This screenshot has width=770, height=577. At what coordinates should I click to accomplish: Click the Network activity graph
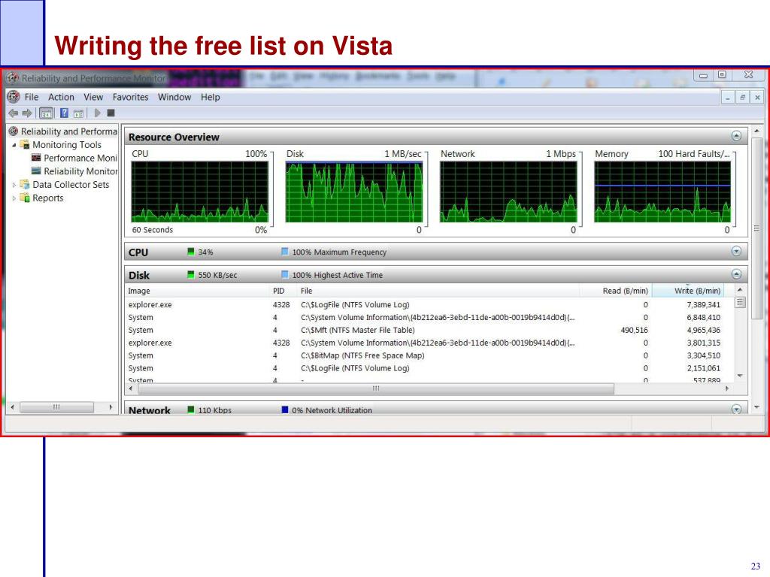508,192
